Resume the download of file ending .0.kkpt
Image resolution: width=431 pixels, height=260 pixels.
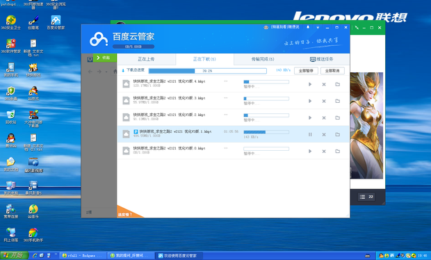(x=310, y=151)
